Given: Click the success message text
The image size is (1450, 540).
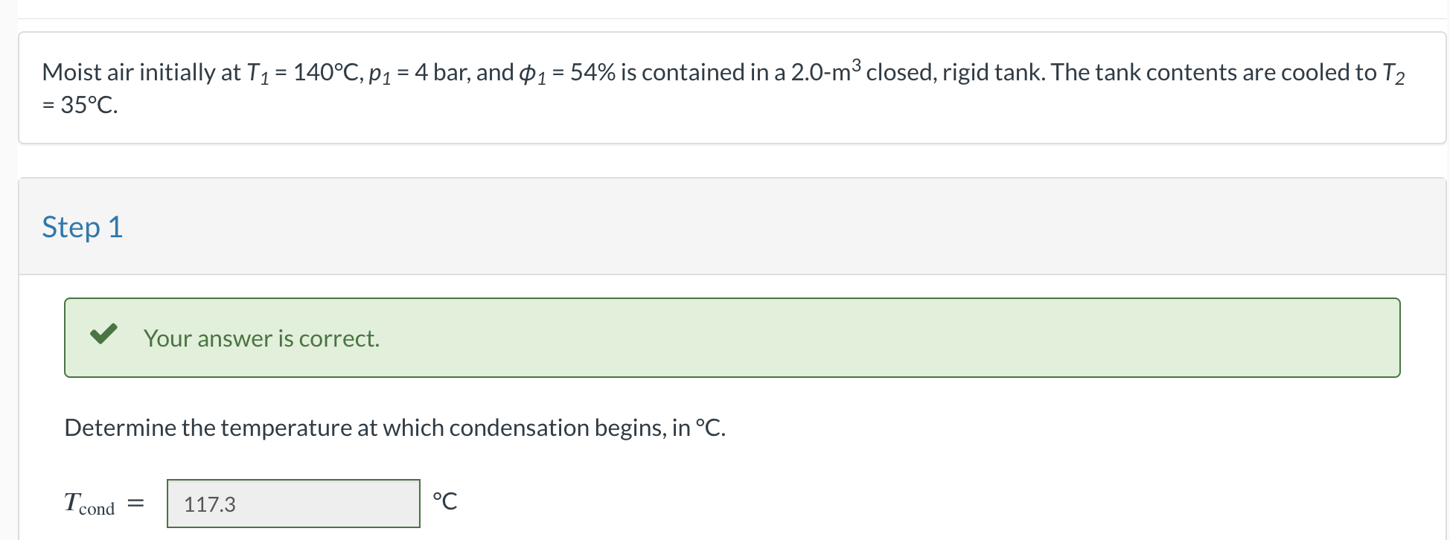Looking at the screenshot, I should coord(262,338).
